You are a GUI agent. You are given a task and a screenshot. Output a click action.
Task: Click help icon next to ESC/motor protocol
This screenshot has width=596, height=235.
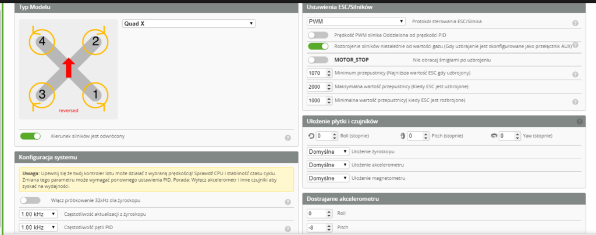coord(575,23)
